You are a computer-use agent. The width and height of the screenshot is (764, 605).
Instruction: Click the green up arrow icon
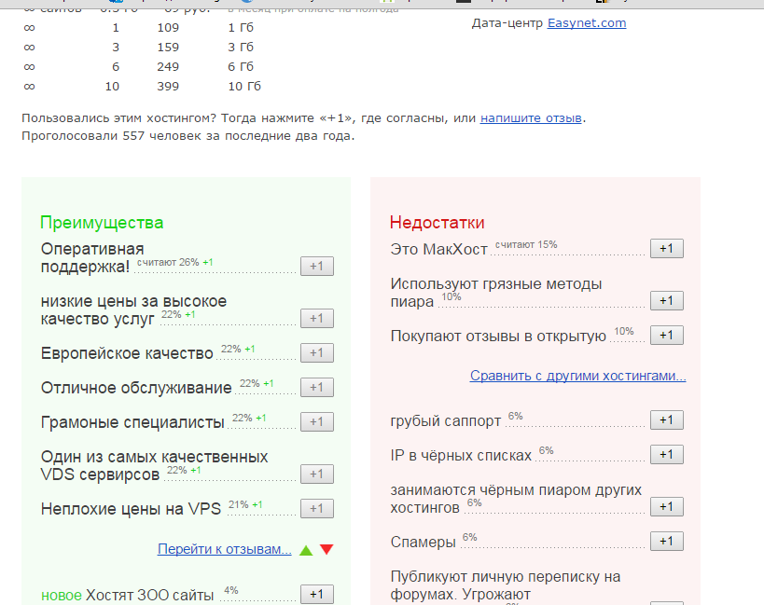[306, 550]
